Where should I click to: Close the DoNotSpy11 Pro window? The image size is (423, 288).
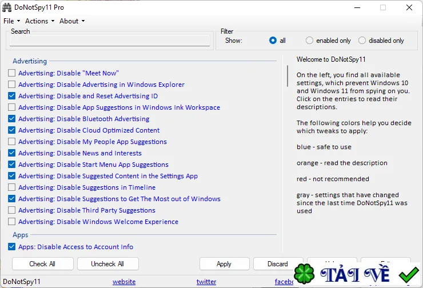[x=409, y=7]
